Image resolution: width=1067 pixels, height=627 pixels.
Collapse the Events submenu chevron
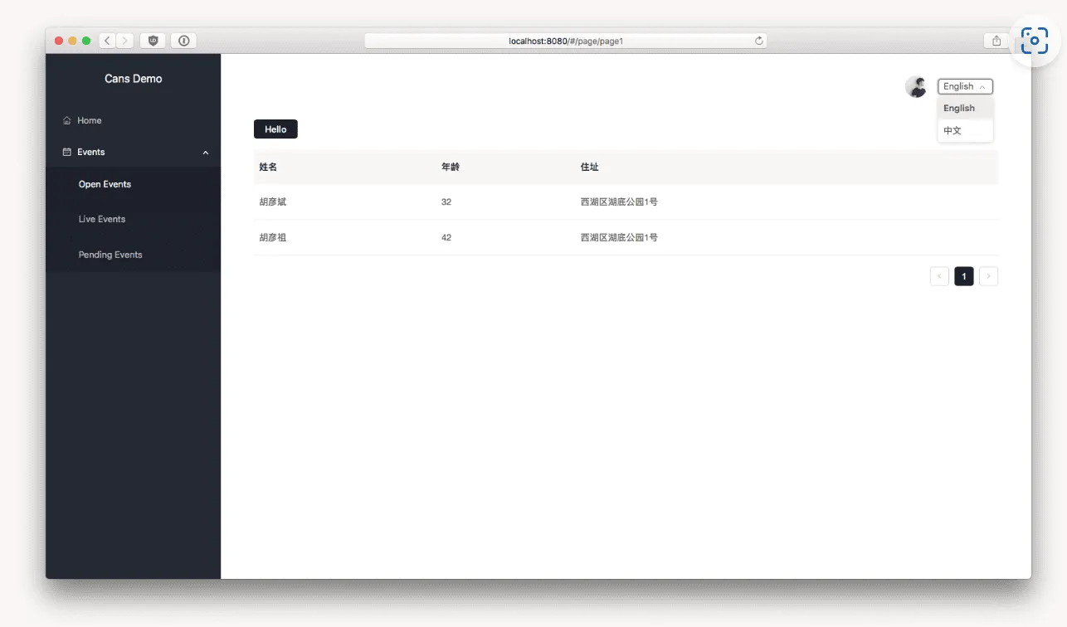click(206, 153)
